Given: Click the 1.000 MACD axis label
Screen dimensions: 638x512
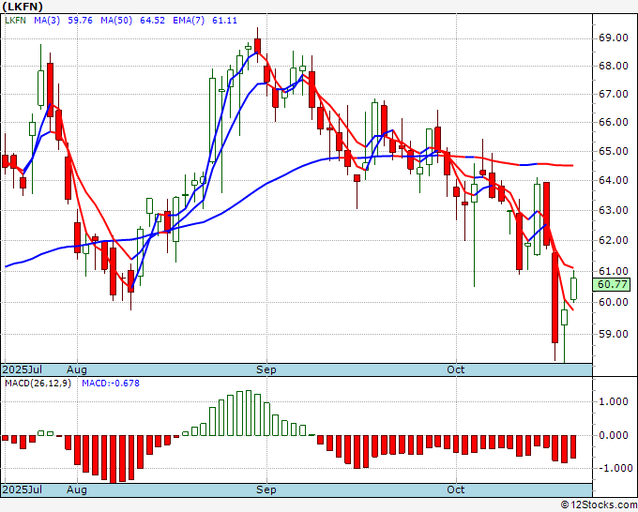Looking at the screenshot, I should [614, 401].
